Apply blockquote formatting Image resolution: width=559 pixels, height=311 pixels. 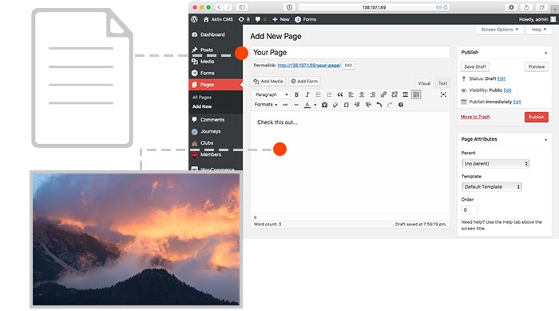tap(340, 94)
